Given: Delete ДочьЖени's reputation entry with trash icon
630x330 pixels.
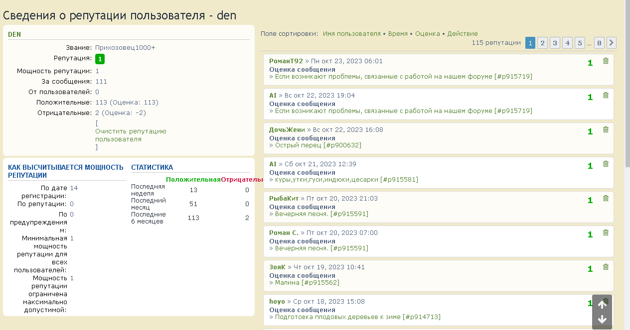Looking at the screenshot, I should [x=606, y=129].
